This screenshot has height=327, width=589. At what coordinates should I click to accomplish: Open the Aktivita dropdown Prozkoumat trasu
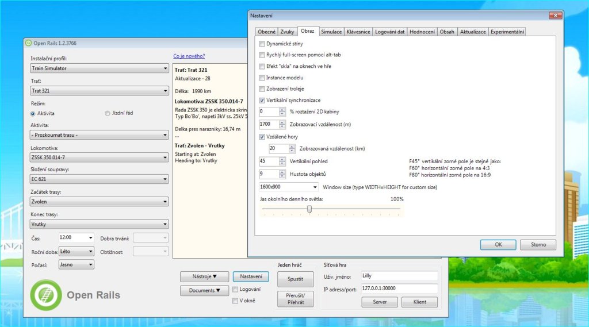99,135
